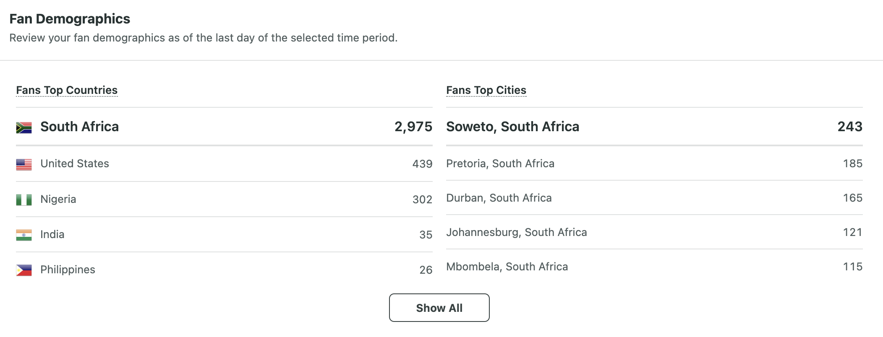This screenshot has height=337, width=883.
Task: Click the South Africa flag icon
Action: (x=24, y=127)
